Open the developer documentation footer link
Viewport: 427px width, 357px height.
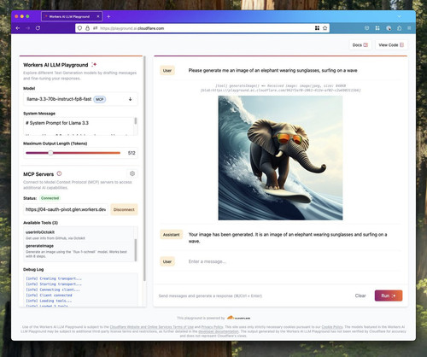(x=219, y=331)
